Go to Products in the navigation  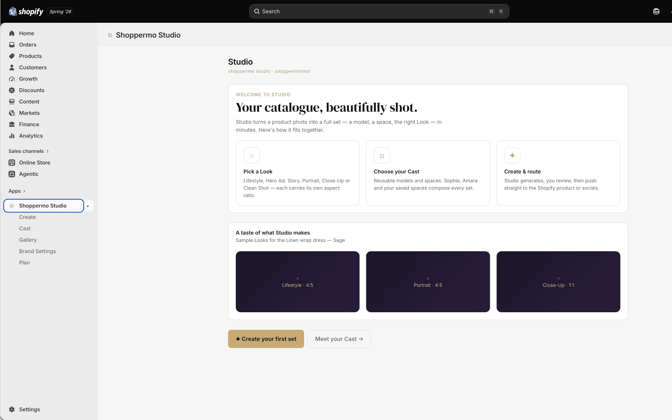pos(30,56)
